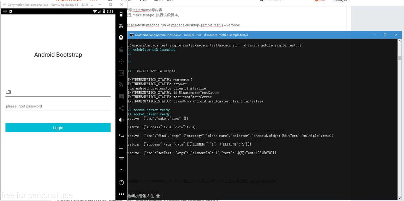The width and height of the screenshot is (404, 201).
Task: Tap the Android back key icon
Action: click(x=121, y=135)
